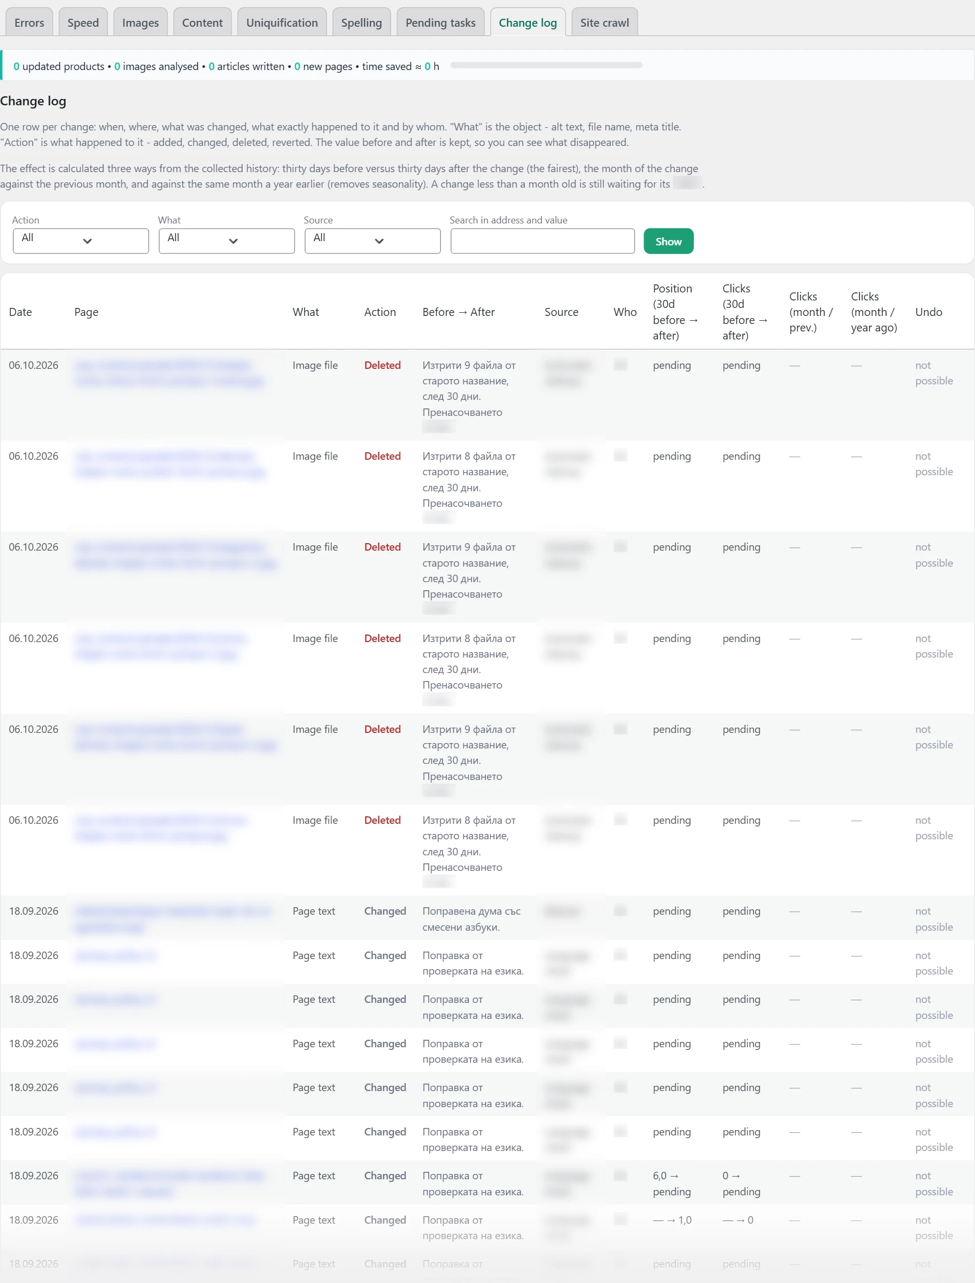975x1283 pixels.
Task: Click the '— → 1,0' position cell
Action: click(672, 1220)
